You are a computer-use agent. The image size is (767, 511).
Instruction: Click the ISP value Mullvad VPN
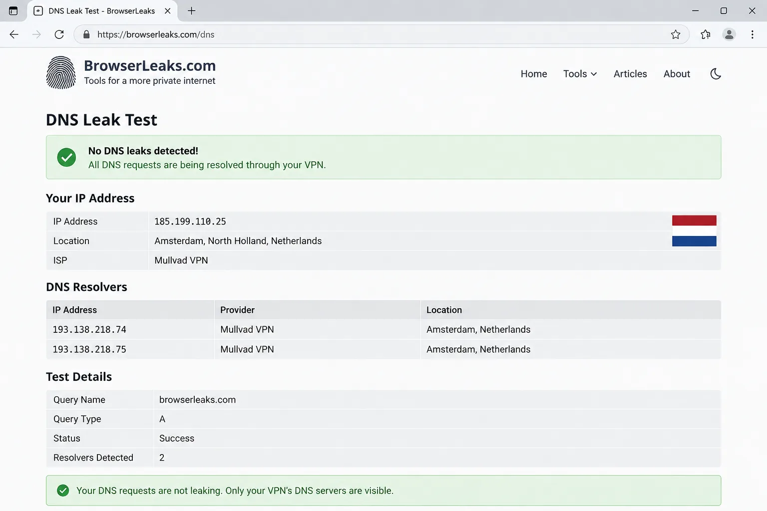pos(181,260)
